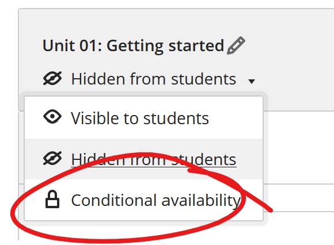This screenshot has height=245, width=334.
Task: Select Conditional availability menu item
Action: point(144,200)
